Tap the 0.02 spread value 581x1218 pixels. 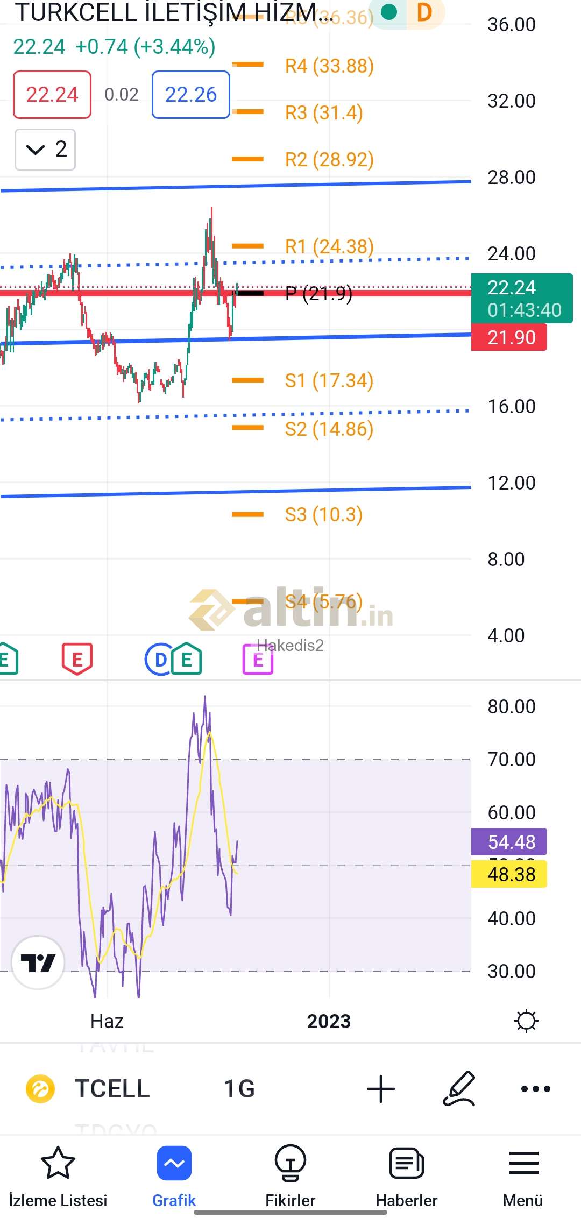click(x=122, y=95)
